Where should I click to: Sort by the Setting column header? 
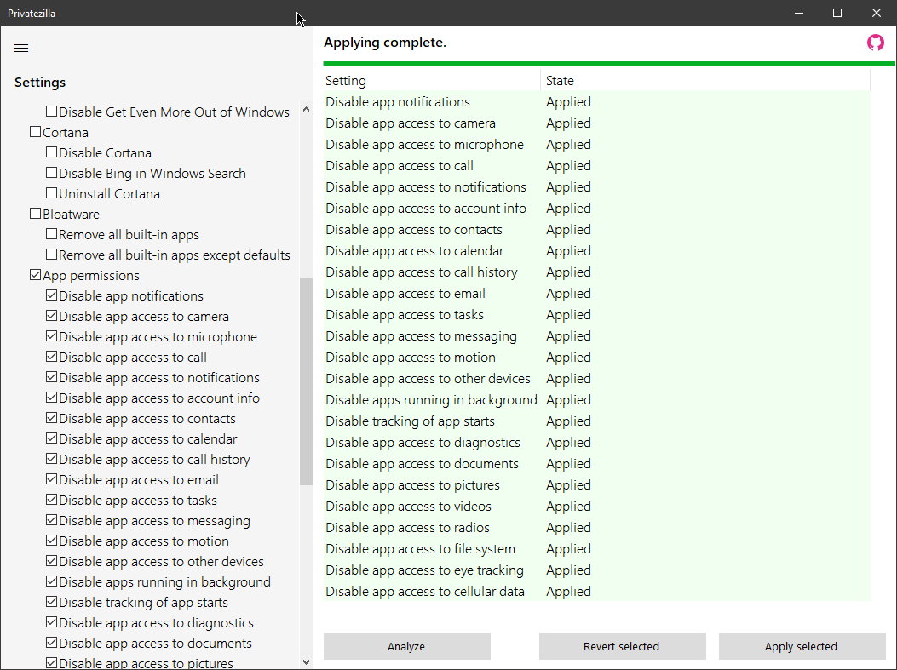pyautogui.click(x=431, y=81)
